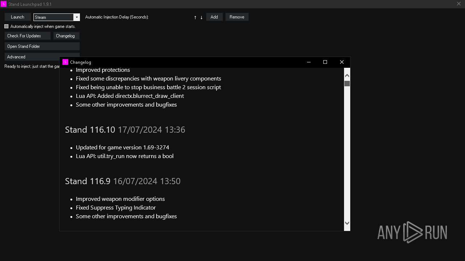Screen dimensions: 465x261
Task: Close the Changelog window
Action: click(342, 62)
